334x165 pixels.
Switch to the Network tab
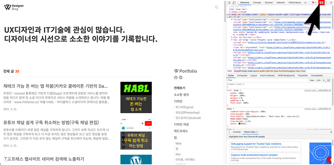point(281,2)
